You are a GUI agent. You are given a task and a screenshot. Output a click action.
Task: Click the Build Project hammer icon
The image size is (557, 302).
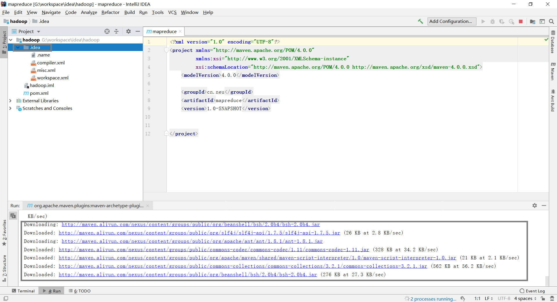pyautogui.click(x=420, y=21)
